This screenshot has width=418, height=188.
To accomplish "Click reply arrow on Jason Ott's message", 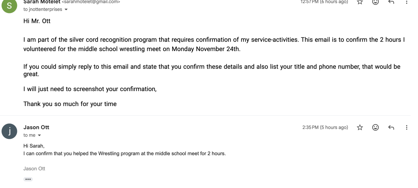I will point(391,128).
